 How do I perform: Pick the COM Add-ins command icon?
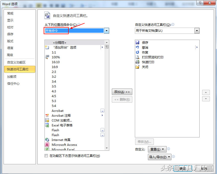pos(47,120)
